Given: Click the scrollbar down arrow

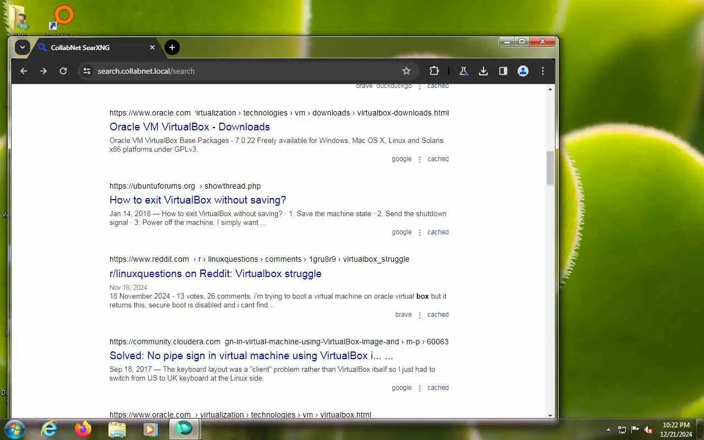Looking at the screenshot, I should click(551, 415).
